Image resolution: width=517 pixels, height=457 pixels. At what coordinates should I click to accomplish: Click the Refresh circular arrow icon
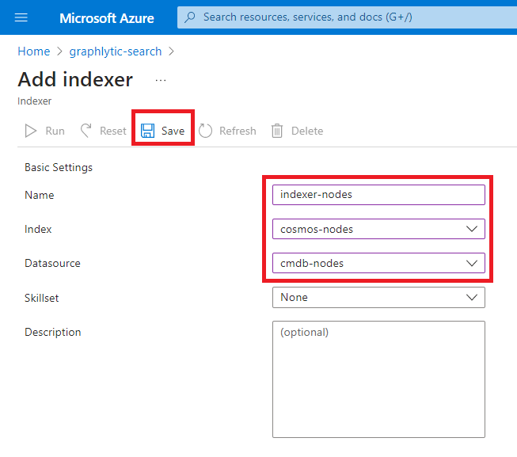(206, 131)
